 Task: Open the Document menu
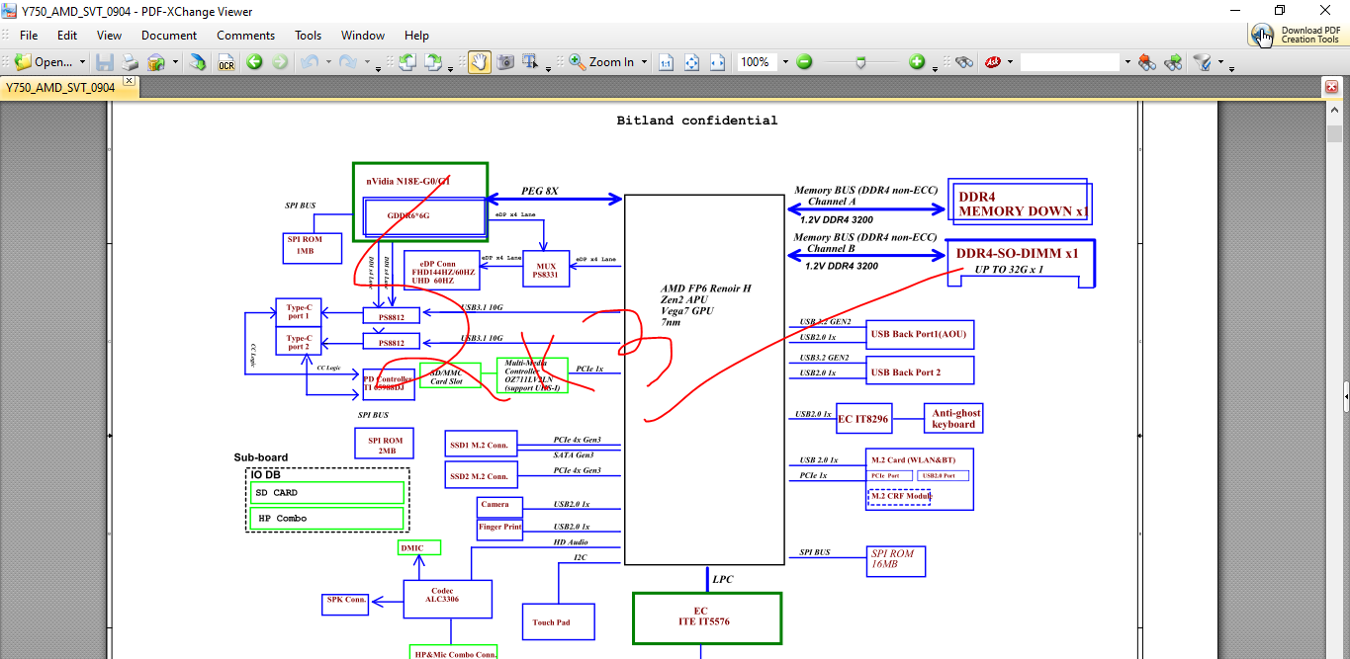pos(169,35)
